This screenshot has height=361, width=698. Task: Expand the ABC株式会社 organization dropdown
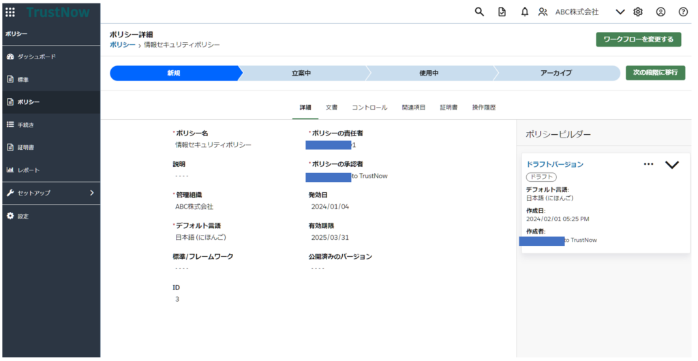point(620,12)
